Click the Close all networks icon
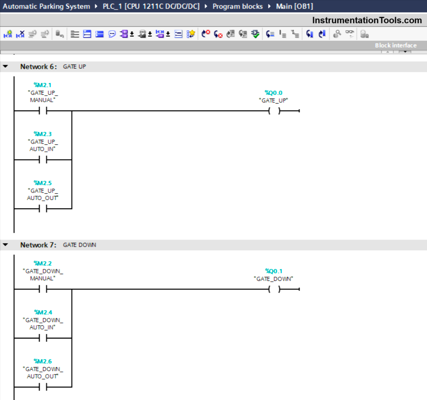Screen dimensions: 427x400 point(99,34)
